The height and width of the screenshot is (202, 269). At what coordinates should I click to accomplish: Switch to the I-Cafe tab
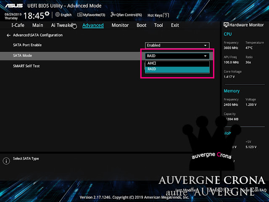click(x=18, y=25)
